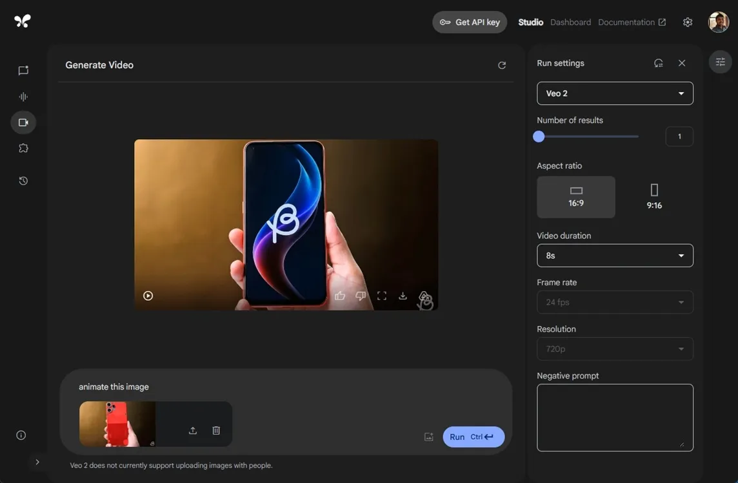The width and height of the screenshot is (738, 483).
Task: Expand the Video duration dropdown
Action: pyautogui.click(x=614, y=255)
